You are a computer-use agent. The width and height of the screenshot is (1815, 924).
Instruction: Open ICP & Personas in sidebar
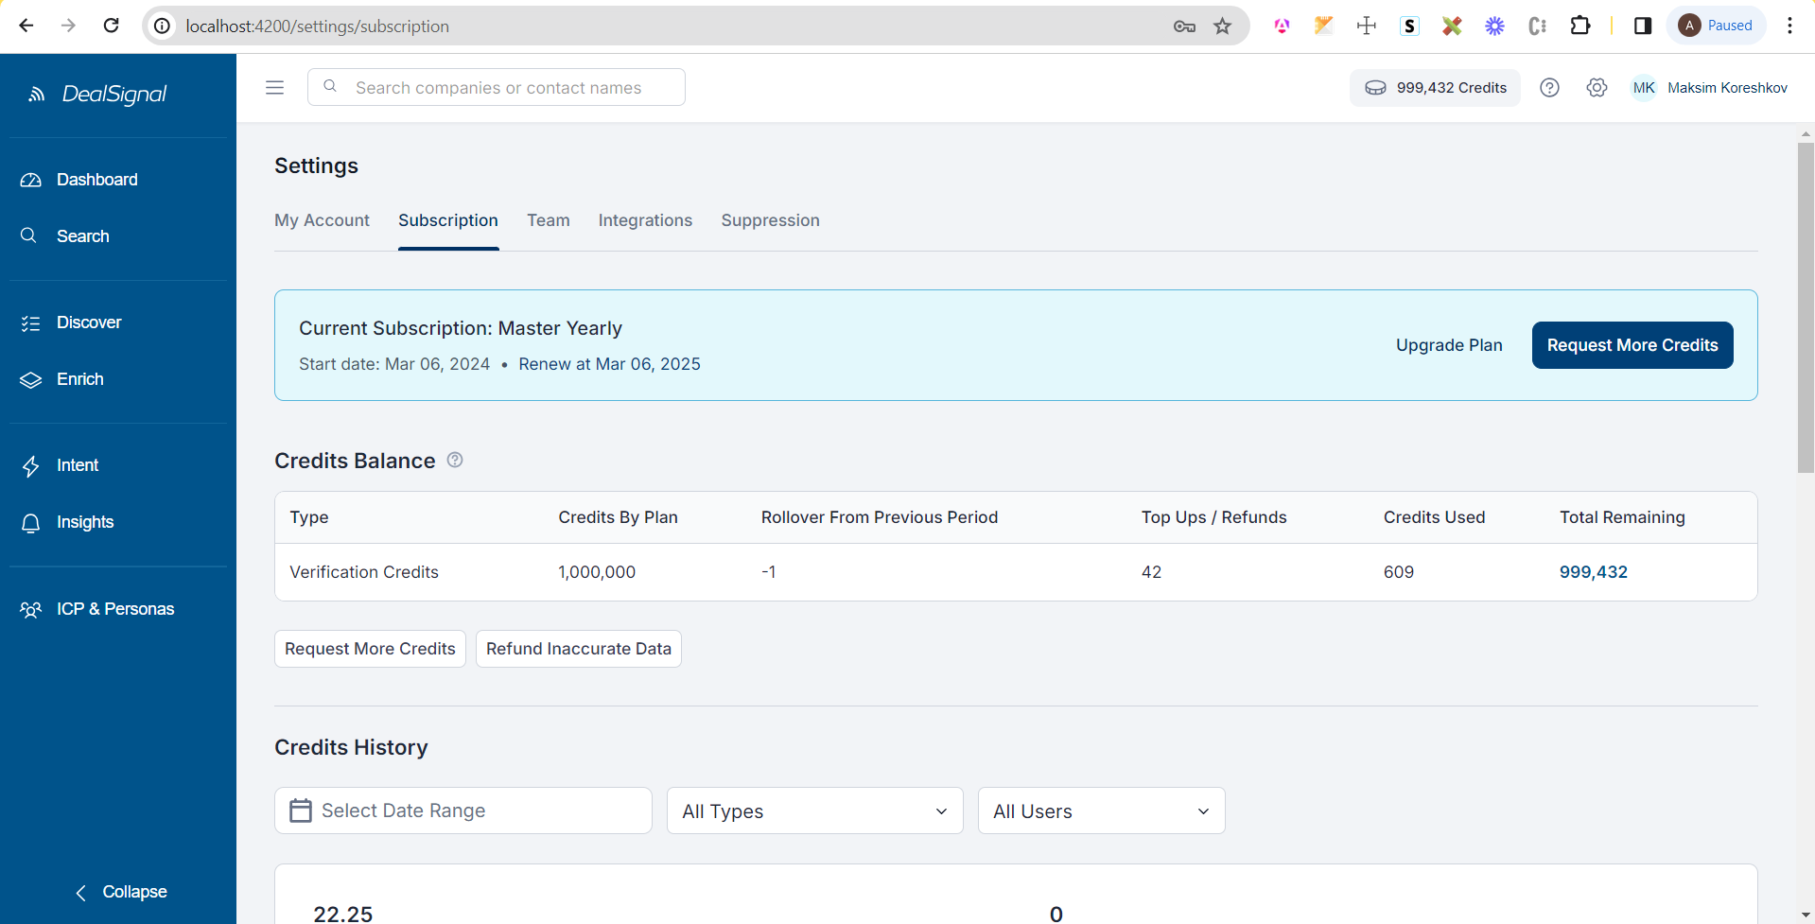(x=114, y=609)
